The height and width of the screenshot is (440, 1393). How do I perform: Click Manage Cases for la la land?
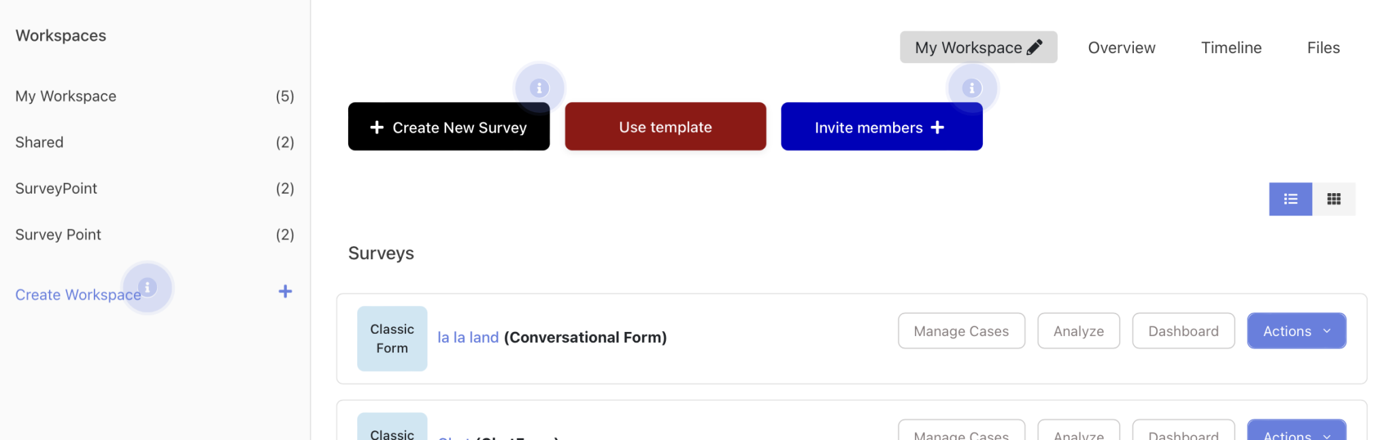click(x=961, y=331)
